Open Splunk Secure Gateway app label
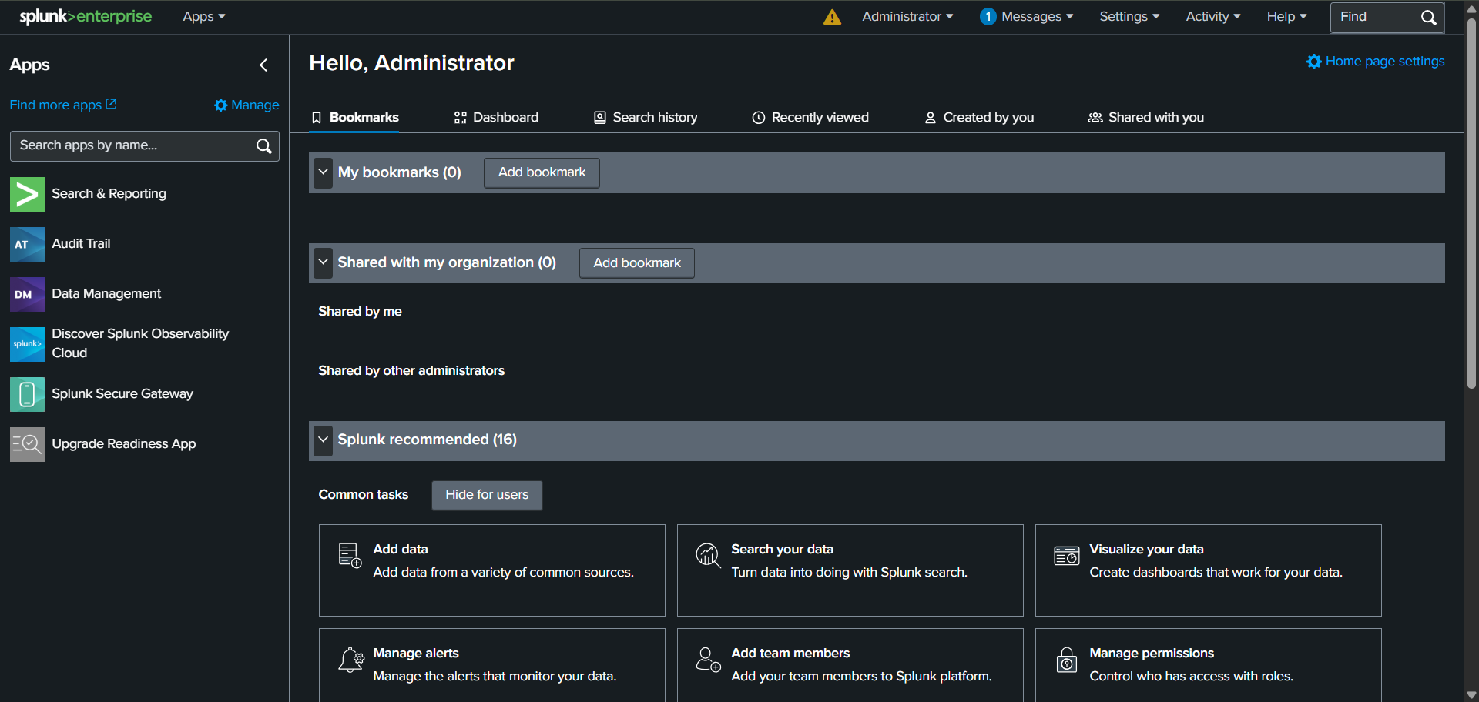1479x702 pixels. pos(122,394)
